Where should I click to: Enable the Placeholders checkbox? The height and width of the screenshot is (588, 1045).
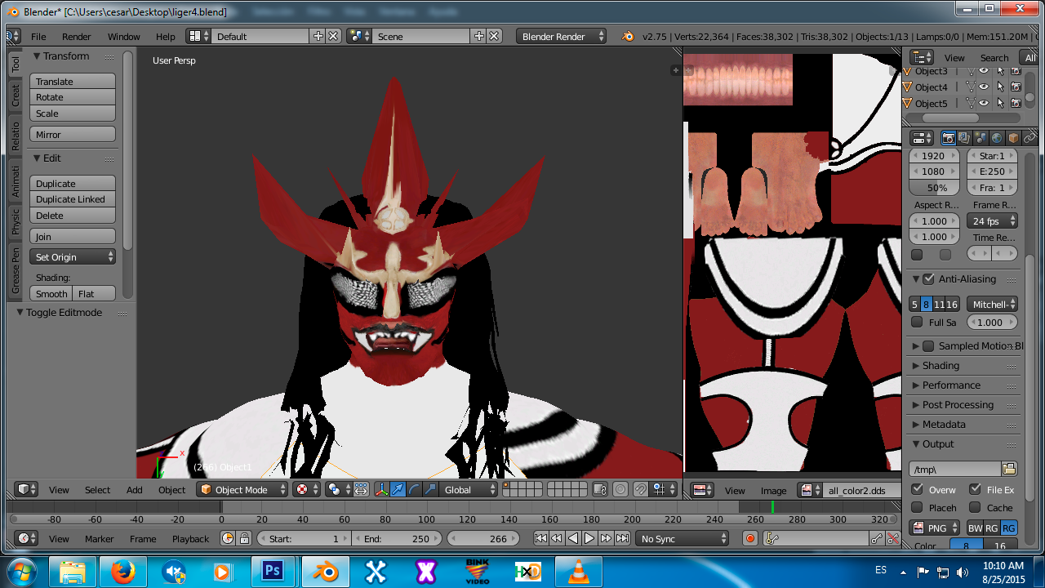[x=917, y=507]
